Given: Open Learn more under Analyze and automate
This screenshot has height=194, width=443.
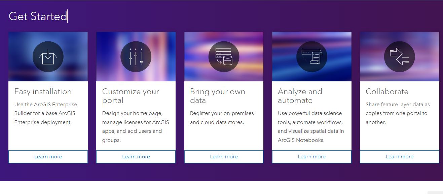Looking at the screenshot, I should 311,156.
